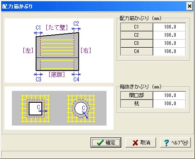
Task: Click the square opening diagram icon
Action: click(35, 108)
